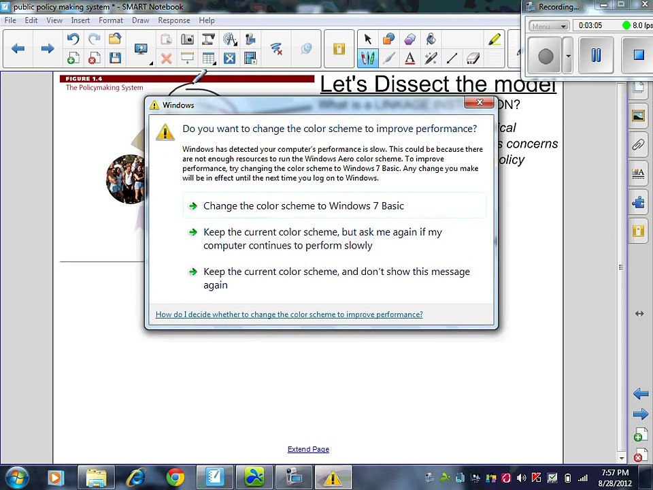Select the Text tool A icon
Image resolution: width=653 pixels, height=490 pixels.
tap(409, 58)
